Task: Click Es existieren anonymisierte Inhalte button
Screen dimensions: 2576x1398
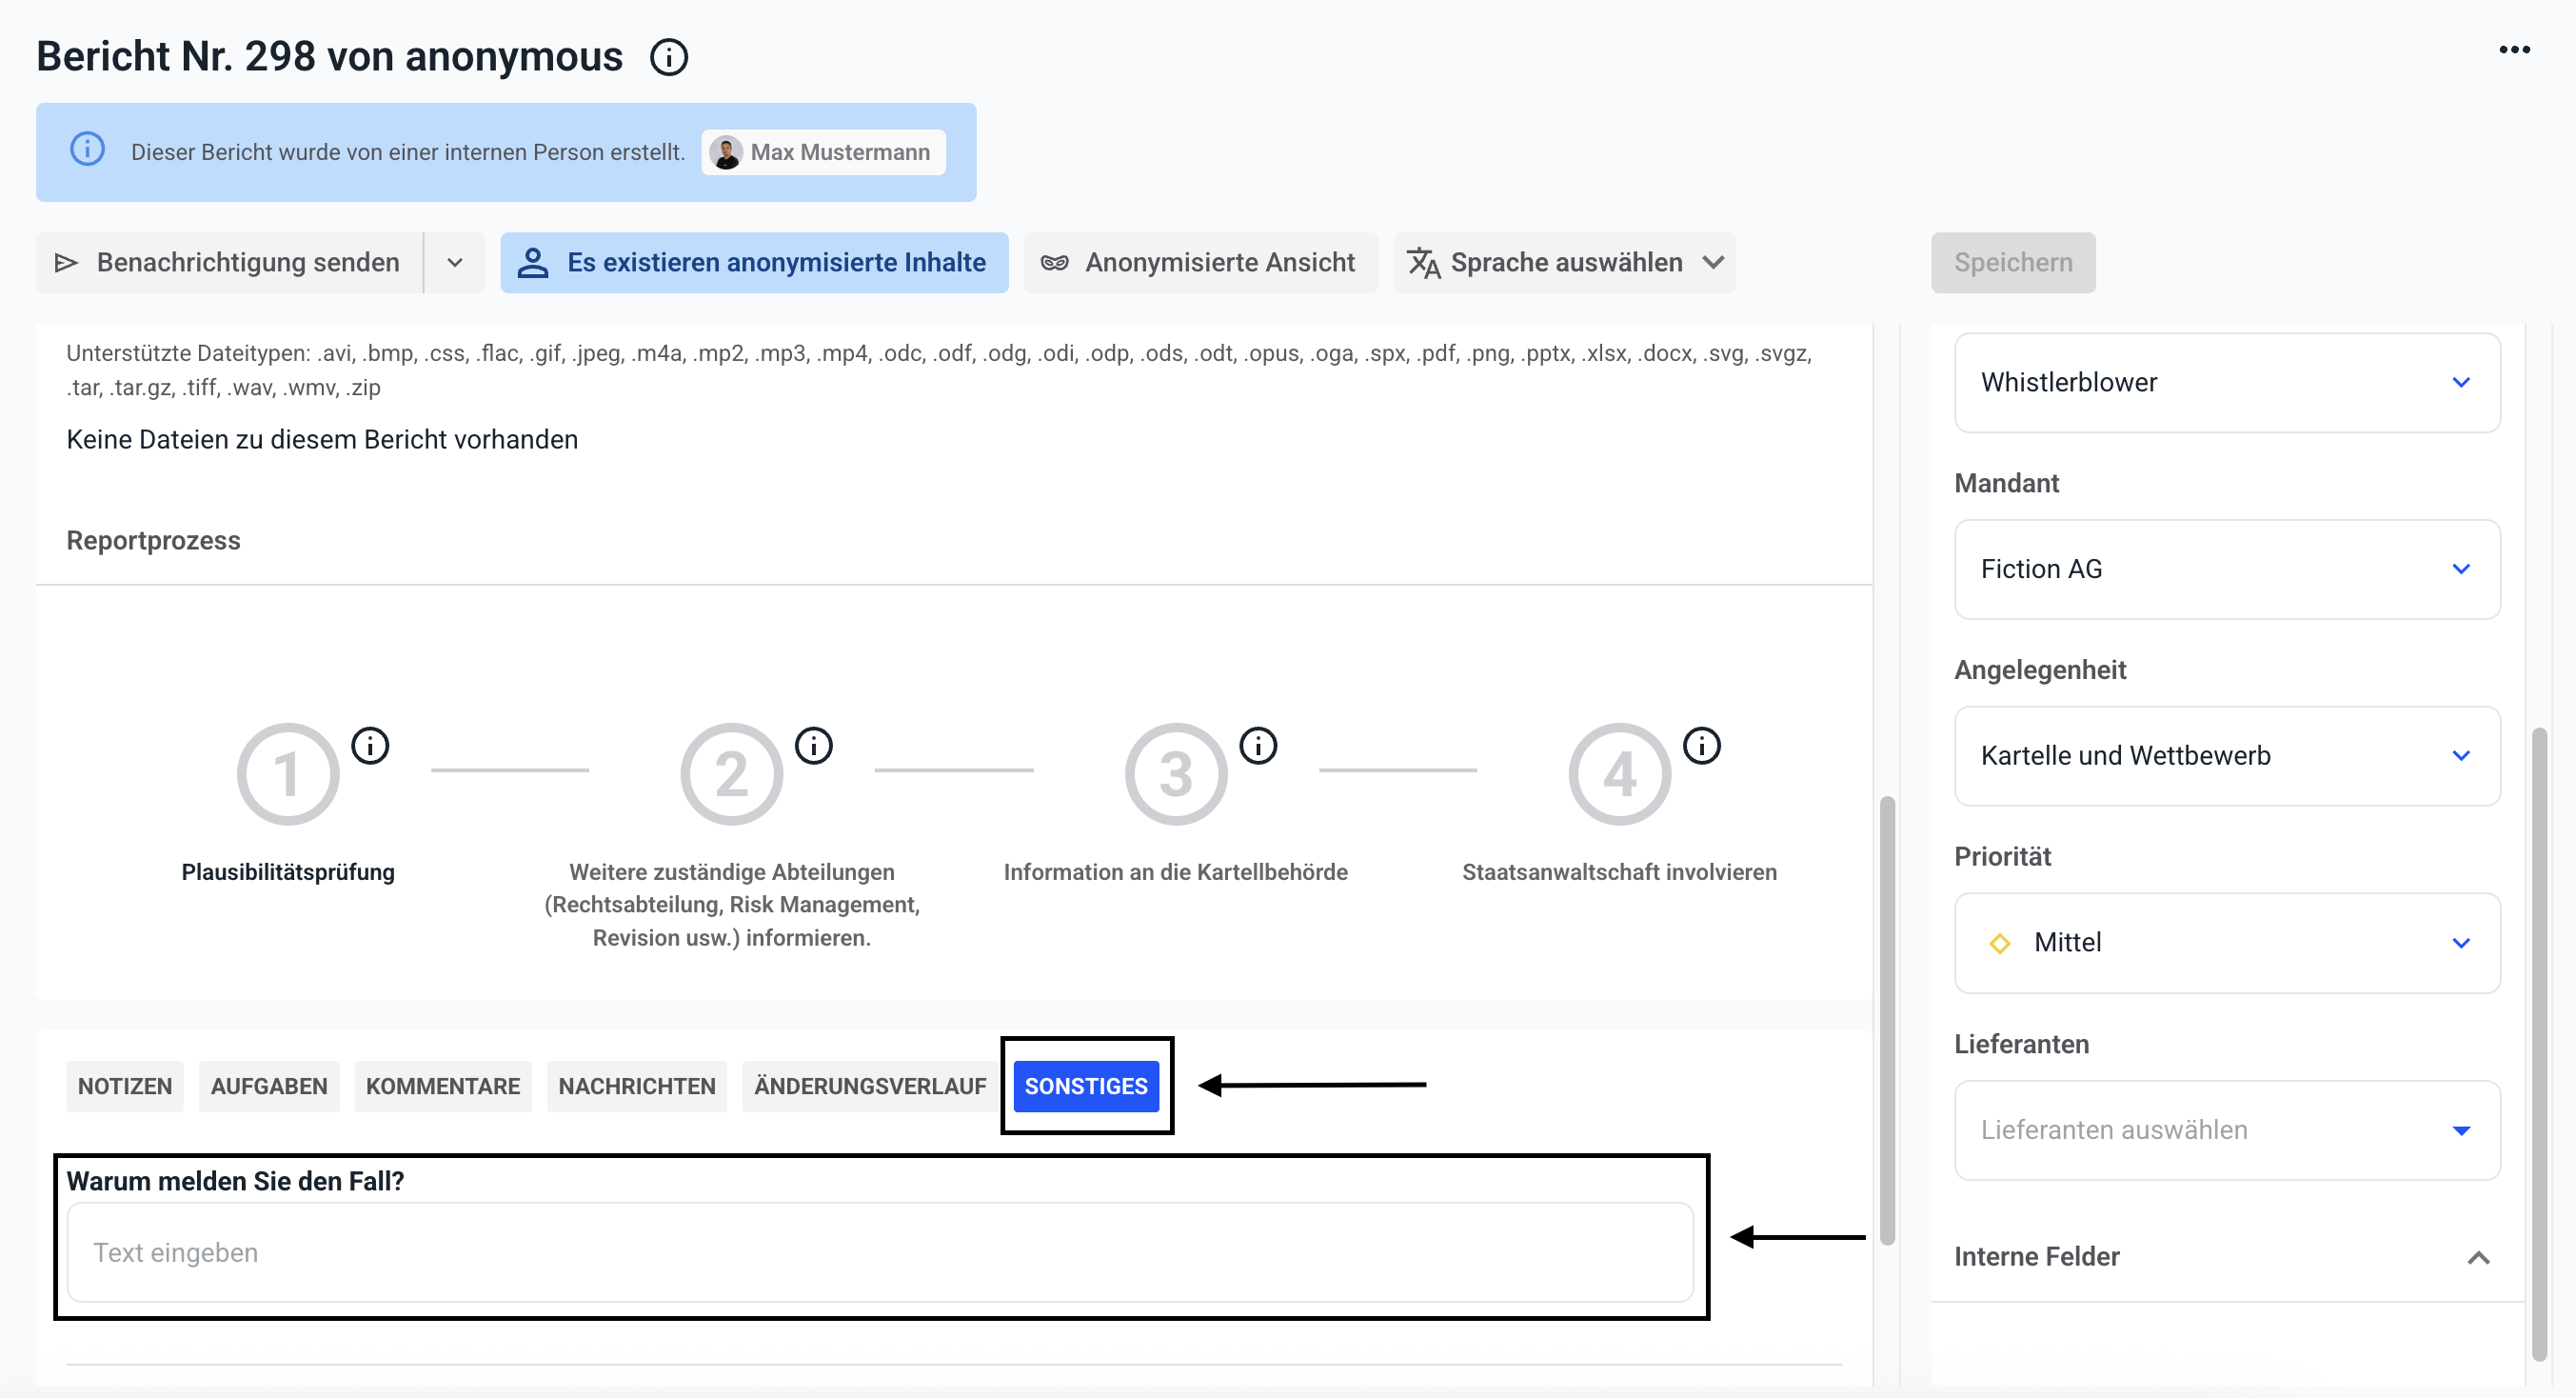Action: [x=754, y=262]
